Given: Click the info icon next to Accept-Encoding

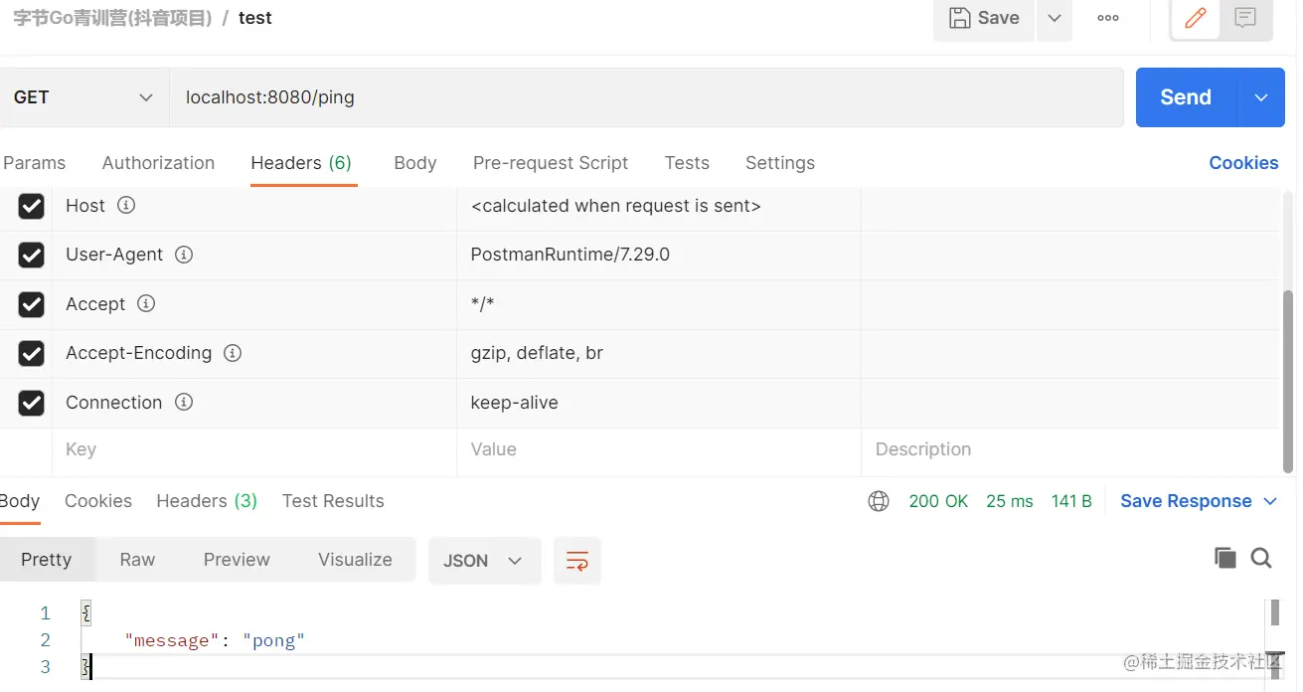Looking at the screenshot, I should point(233,353).
